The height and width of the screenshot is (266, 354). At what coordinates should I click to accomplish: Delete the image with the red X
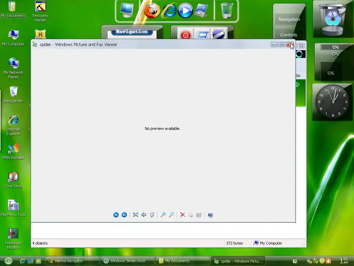[183, 215]
